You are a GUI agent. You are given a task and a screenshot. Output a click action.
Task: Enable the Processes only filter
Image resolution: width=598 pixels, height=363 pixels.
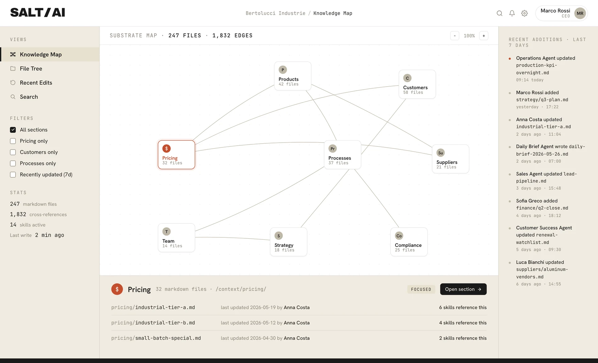[x=13, y=163]
